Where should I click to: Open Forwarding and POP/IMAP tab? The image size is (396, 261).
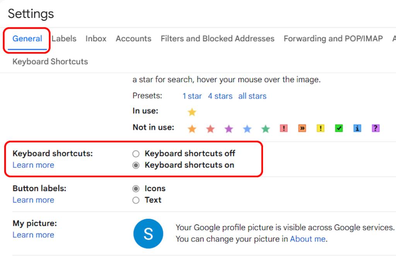point(333,39)
